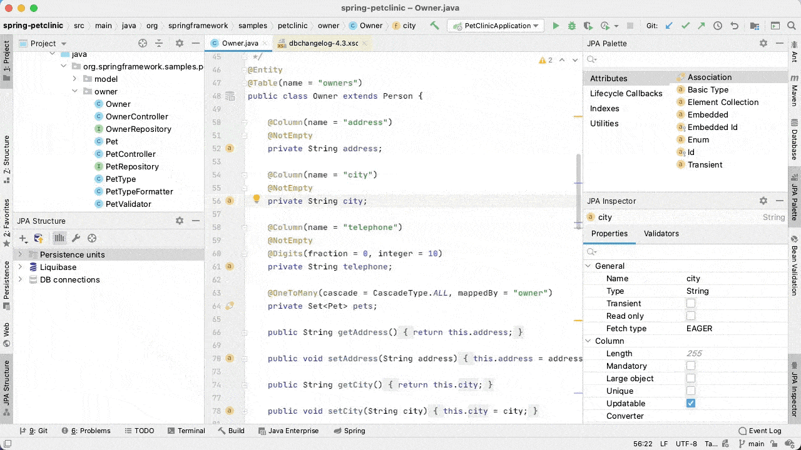Open JPA Structure settings with the wrench icon
Viewport: 801px width, 450px height.
pyautogui.click(x=76, y=238)
